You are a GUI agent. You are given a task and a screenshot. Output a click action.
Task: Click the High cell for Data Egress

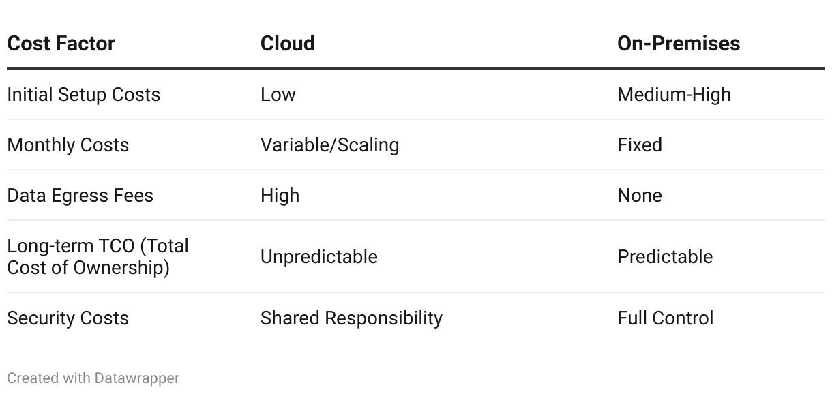[280, 195]
